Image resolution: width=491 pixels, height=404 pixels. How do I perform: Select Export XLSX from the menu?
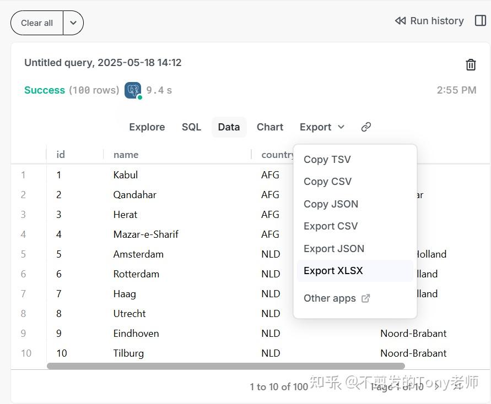(333, 270)
